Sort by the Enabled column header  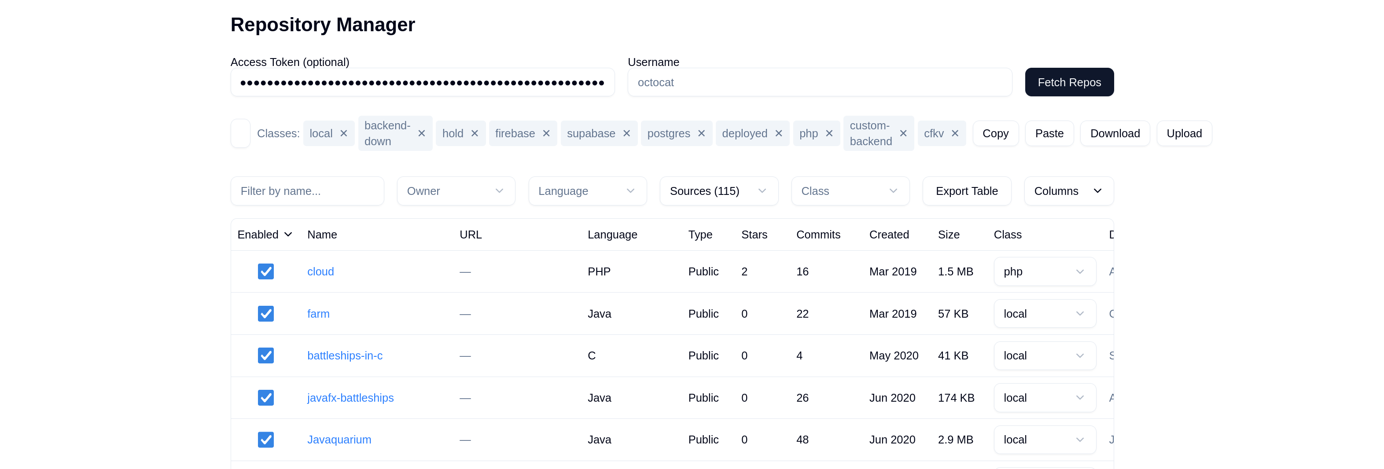click(264, 234)
